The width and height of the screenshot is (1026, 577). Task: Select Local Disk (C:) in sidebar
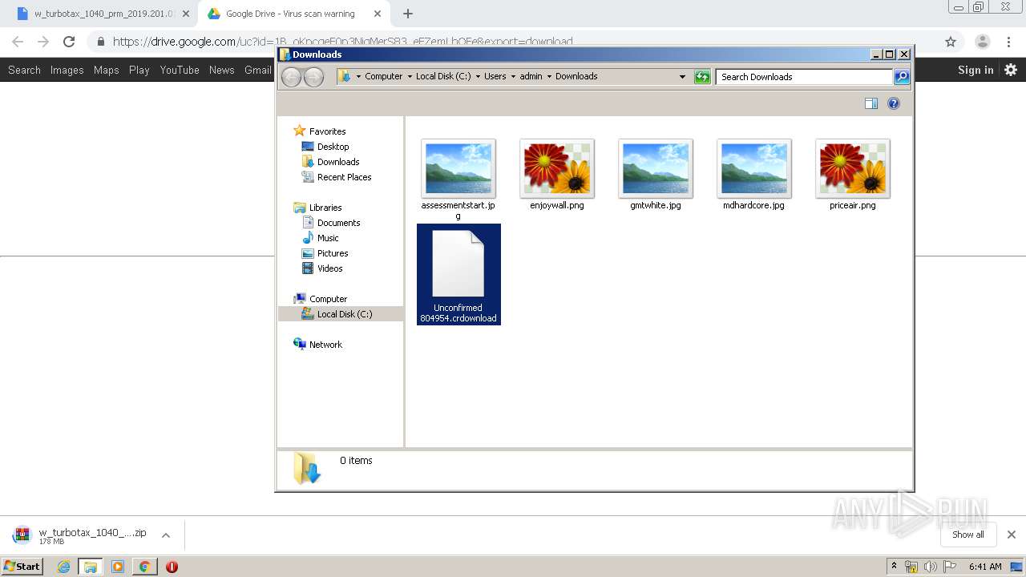[x=341, y=314]
